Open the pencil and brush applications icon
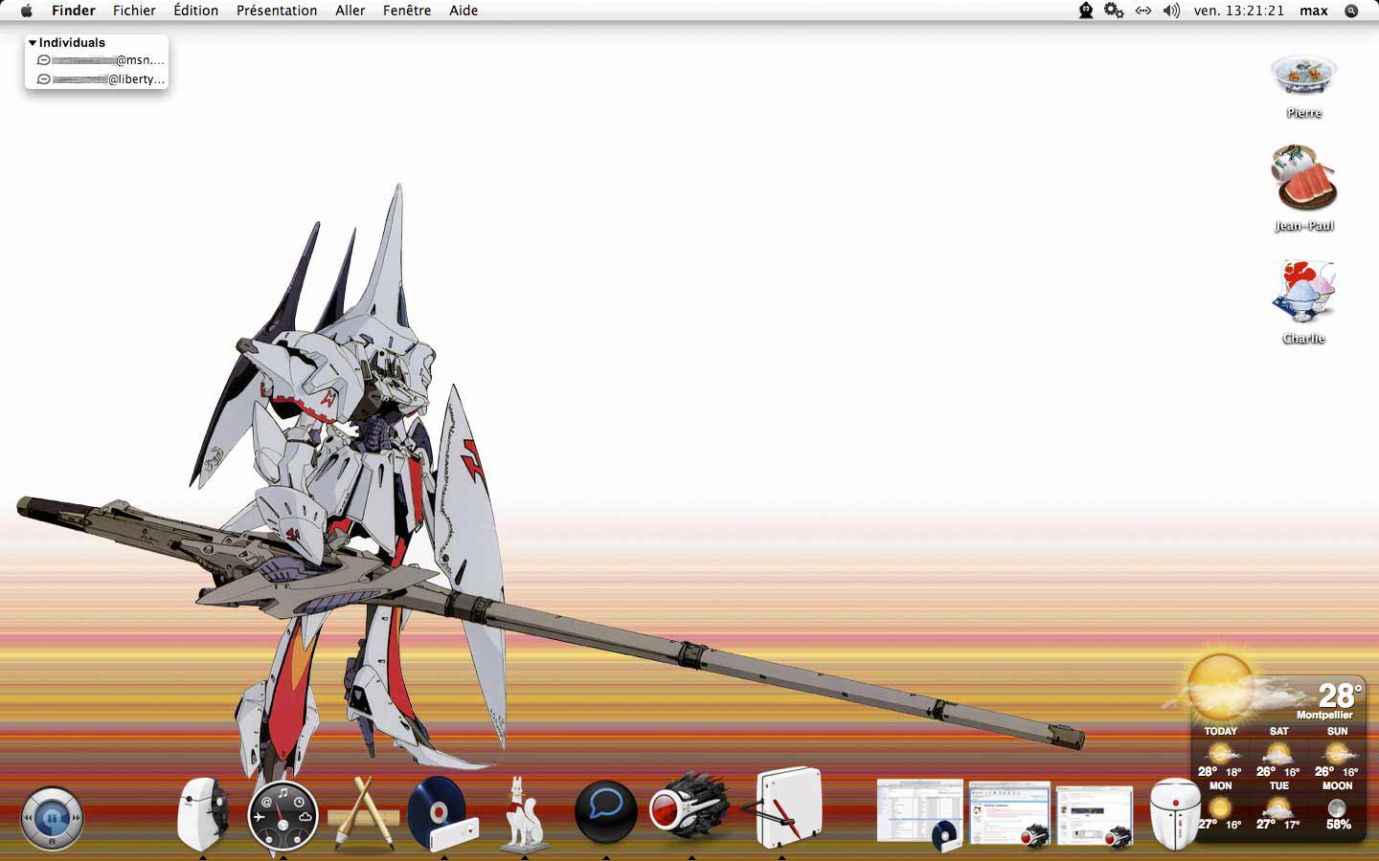This screenshot has height=861, width=1379. [x=363, y=813]
